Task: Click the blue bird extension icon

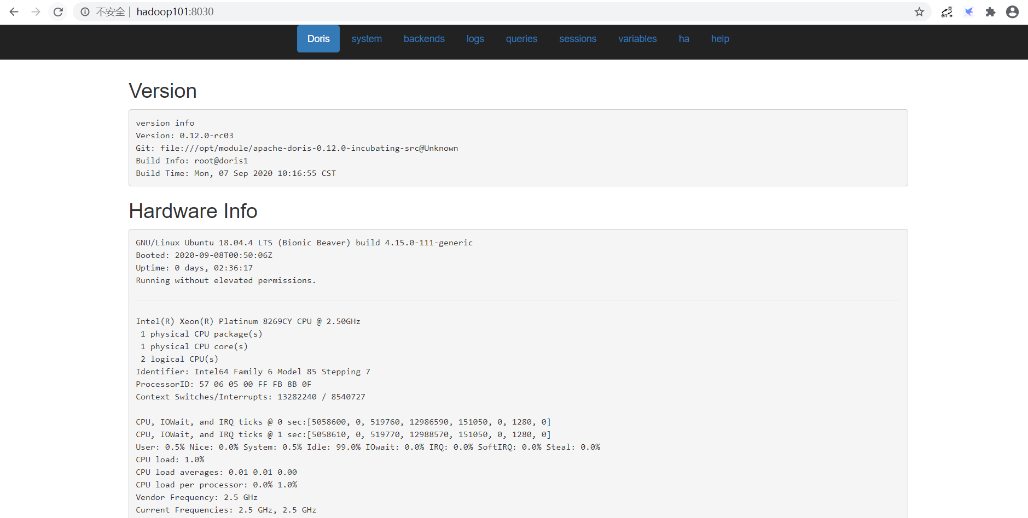Action: (969, 11)
